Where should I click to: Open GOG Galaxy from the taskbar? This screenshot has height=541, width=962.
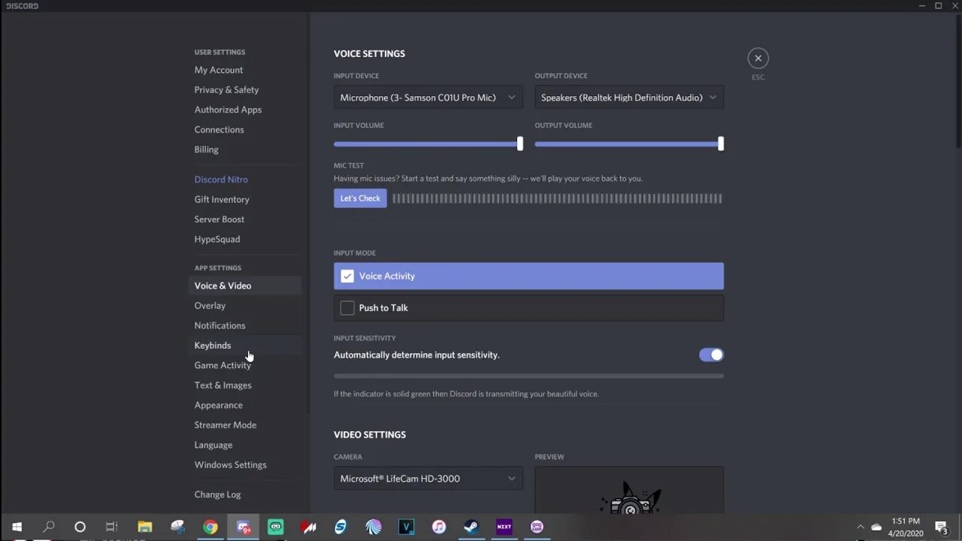(x=537, y=527)
